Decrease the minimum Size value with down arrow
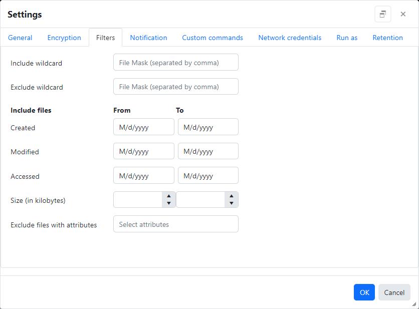 click(168, 203)
